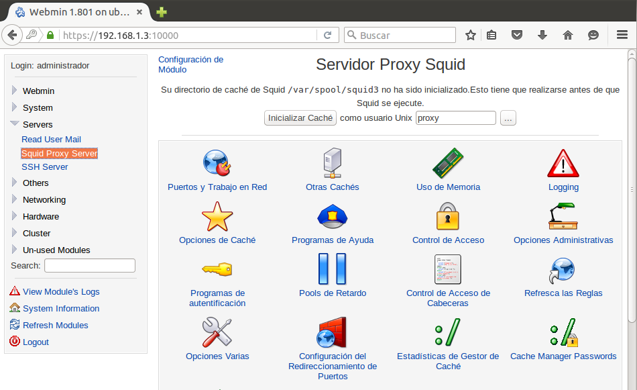Expand the Webmin category
637x390 pixels.
point(14,90)
